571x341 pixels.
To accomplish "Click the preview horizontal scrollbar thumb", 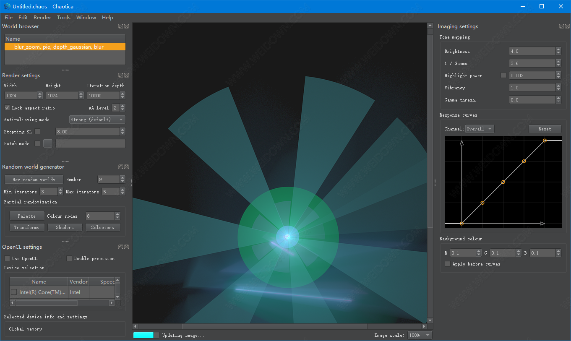I will [274, 326].
